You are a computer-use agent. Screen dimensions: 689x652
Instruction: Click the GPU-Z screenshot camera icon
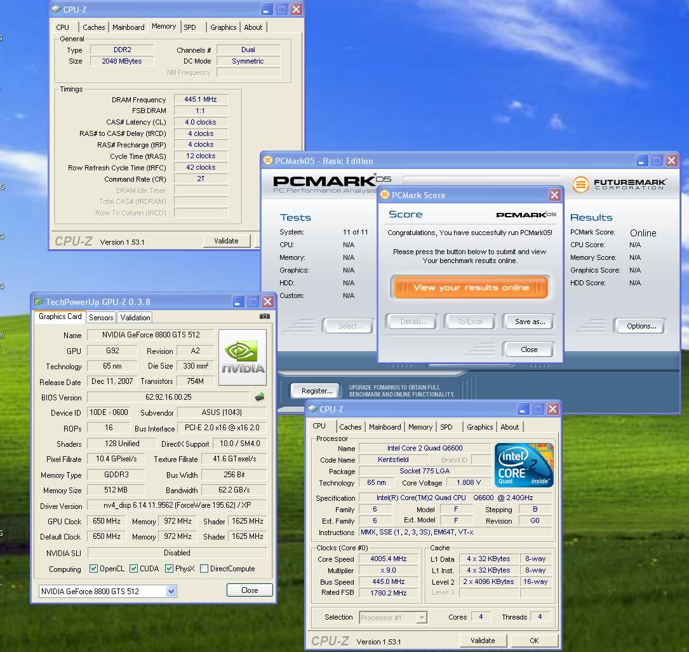tap(265, 316)
